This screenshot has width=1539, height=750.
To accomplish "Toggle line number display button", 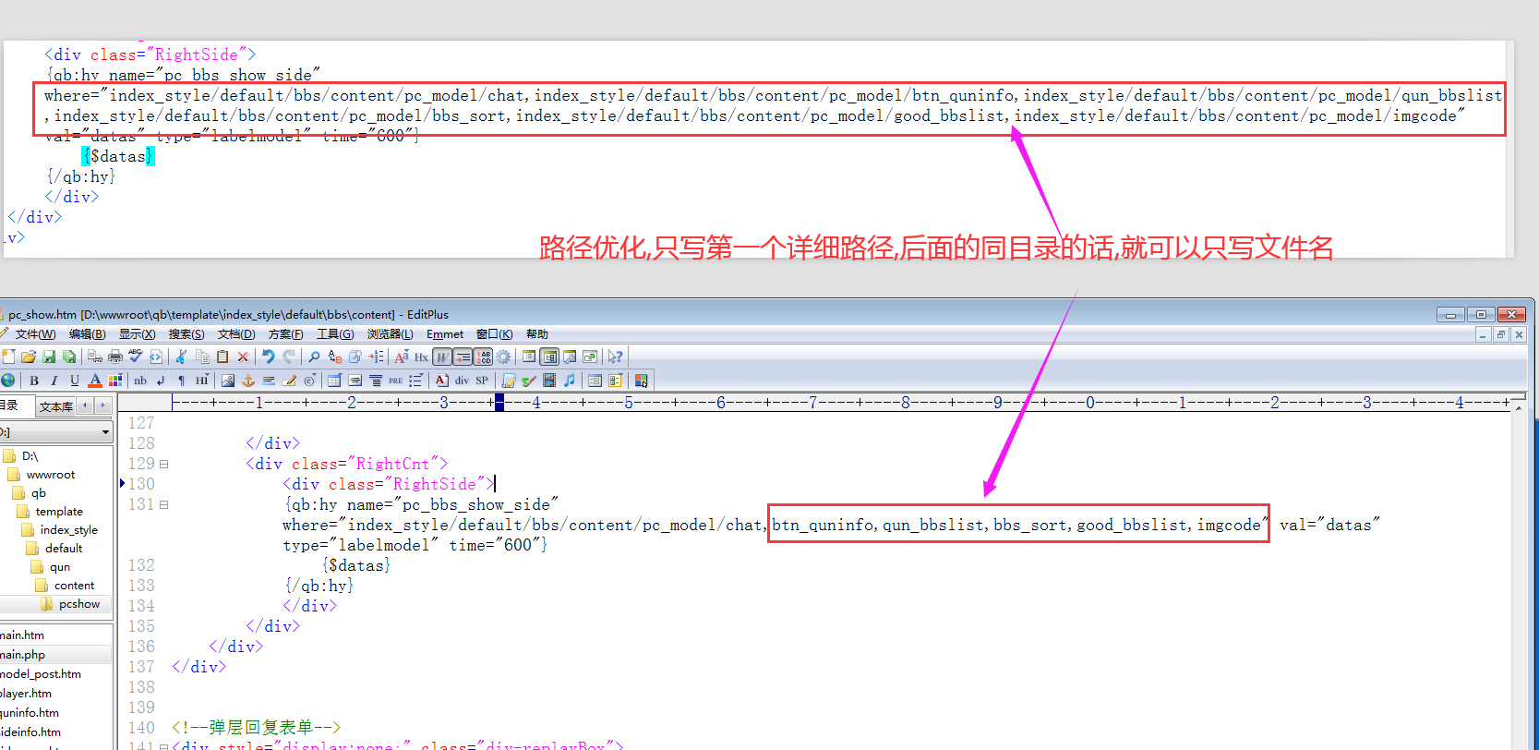I will click(x=483, y=357).
